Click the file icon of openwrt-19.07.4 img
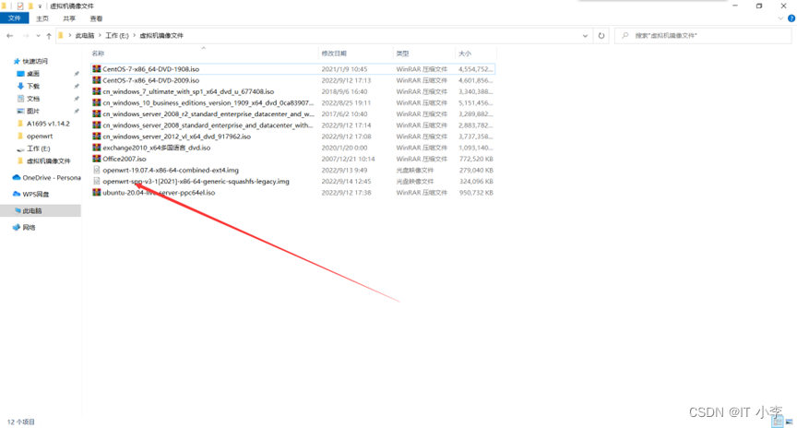The width and height of the screenshot is (797, 428). click(x=97, y=170)
